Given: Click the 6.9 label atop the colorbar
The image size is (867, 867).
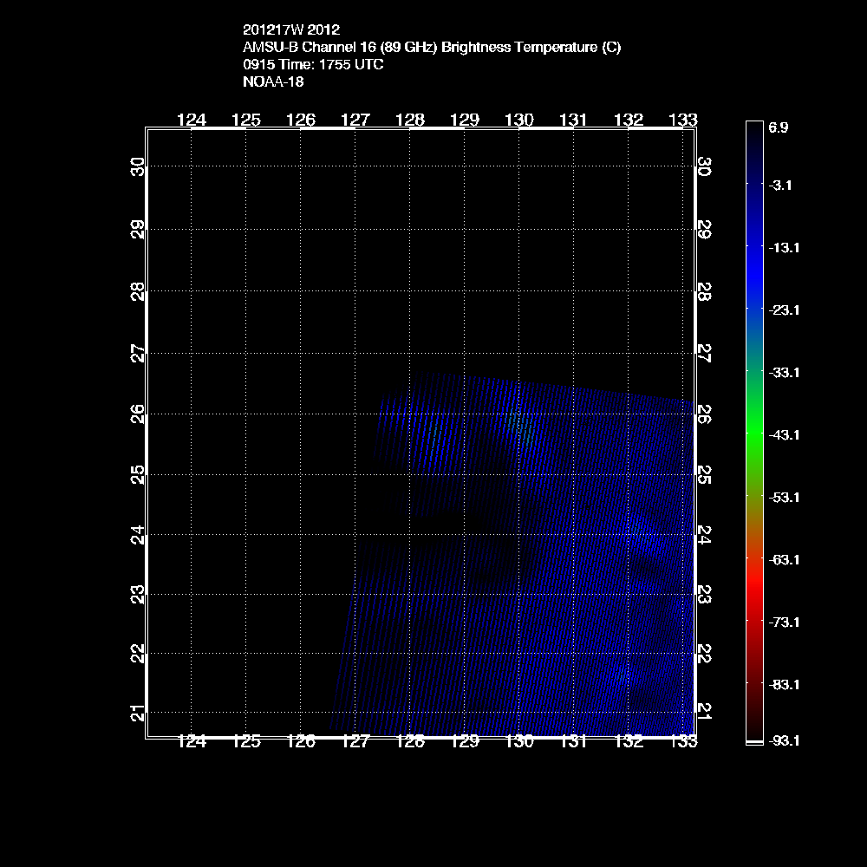Looking at the screenshot, I should [x=778, y=127].
